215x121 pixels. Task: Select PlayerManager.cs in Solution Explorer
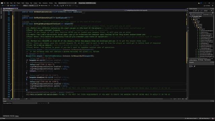click(204, 43)
